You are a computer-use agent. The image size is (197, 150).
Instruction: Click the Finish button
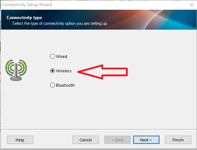click(x=178, y=140)
